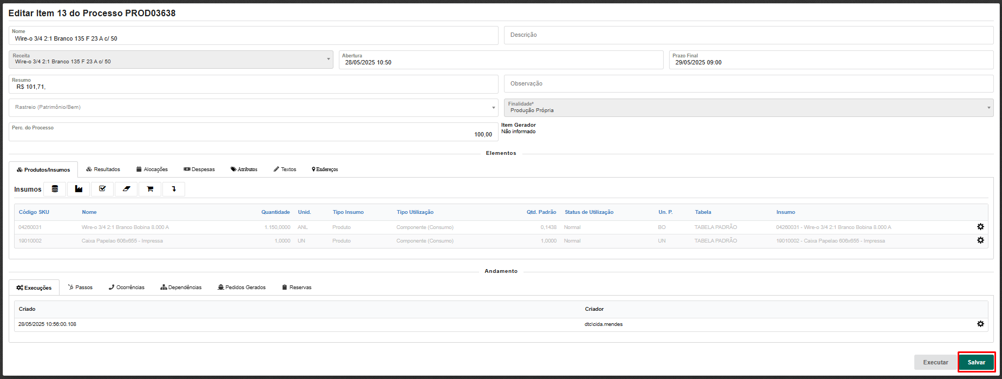Click the down arrow icon in Insumos toolbar
This screenshot has height=379, width=1002.
(x=174, y=189)
